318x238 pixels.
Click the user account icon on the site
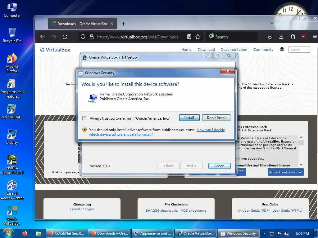tap(282, 49)
